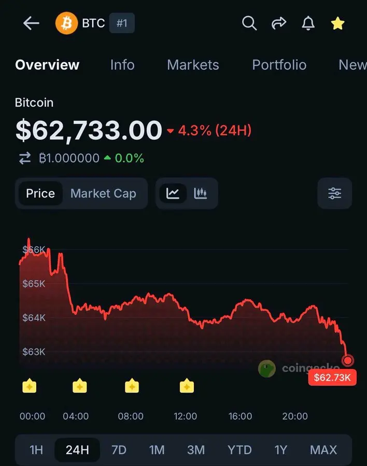Switch to candlestick chart view
The width and height of the screenshot is (367, 466).
click(200, 194)
